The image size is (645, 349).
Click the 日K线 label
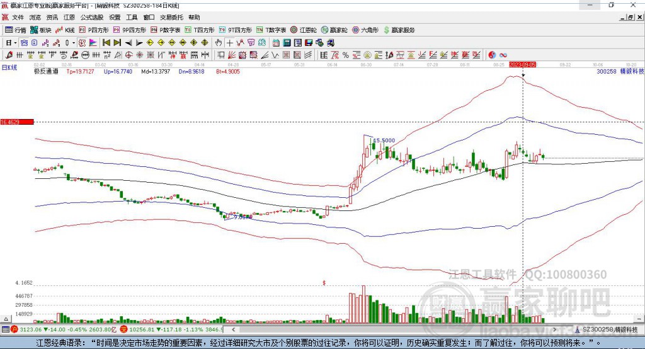pos(9,67)
